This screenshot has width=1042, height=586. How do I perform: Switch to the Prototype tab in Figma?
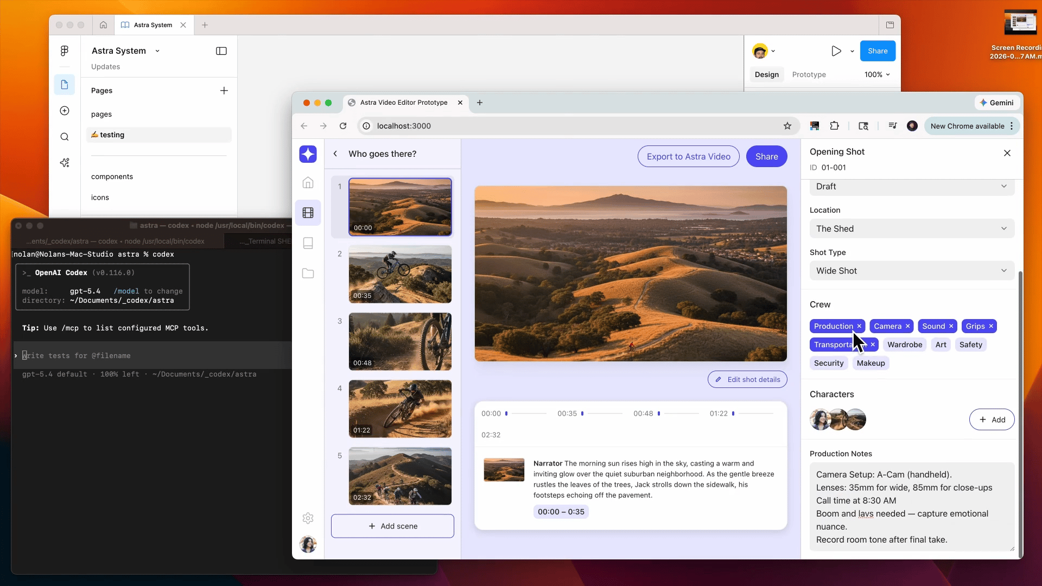pyautogui.click(x=809, y=74)
